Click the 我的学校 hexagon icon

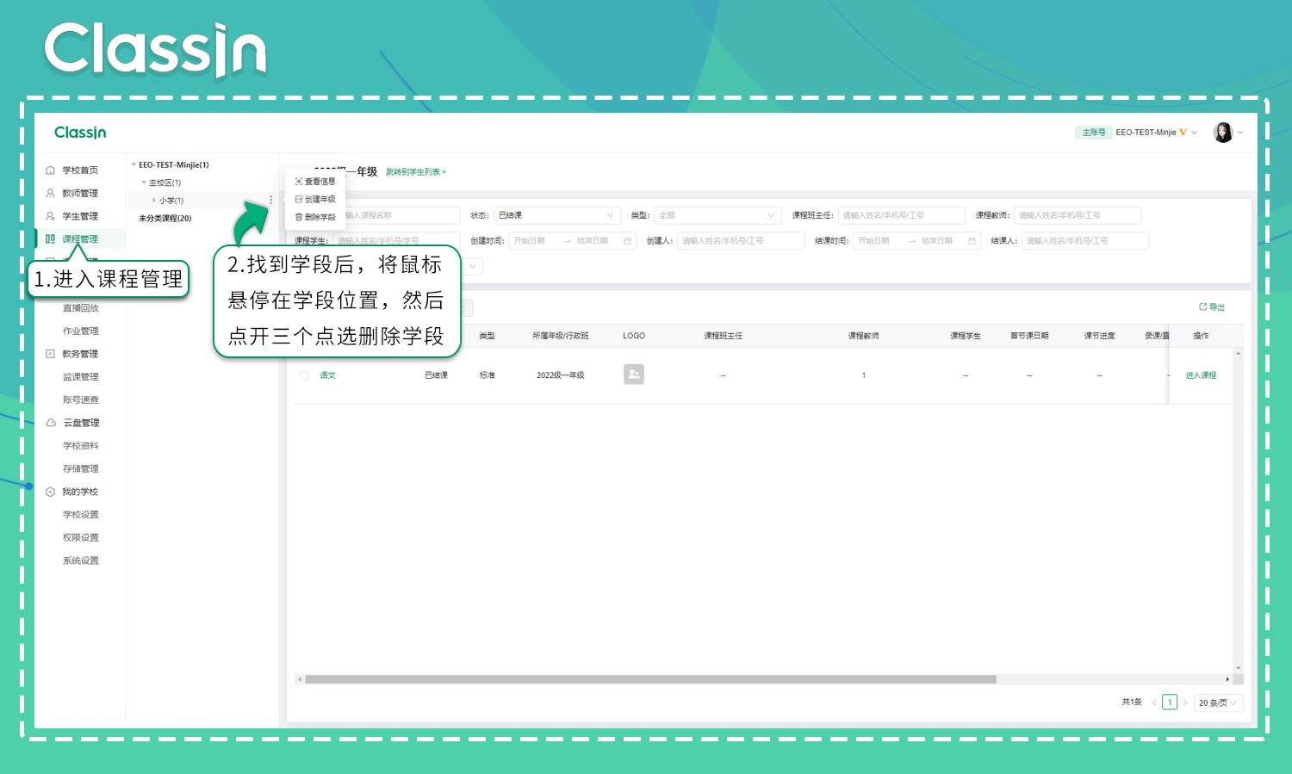click(50, 492)
